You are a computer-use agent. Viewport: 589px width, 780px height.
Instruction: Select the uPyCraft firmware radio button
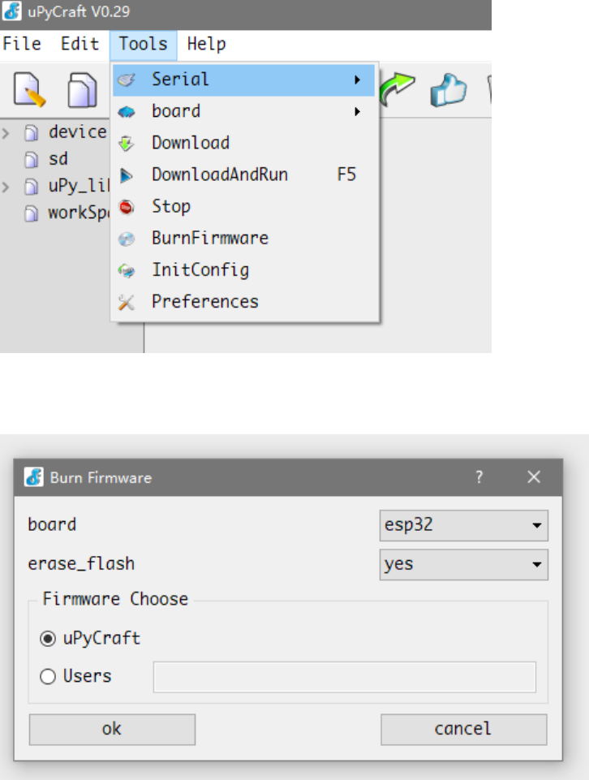(x=48, y=638)
